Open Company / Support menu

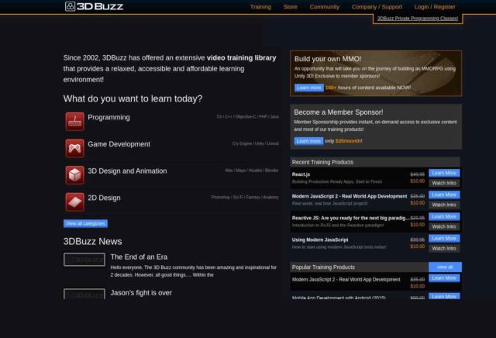(x=377, y=7)
